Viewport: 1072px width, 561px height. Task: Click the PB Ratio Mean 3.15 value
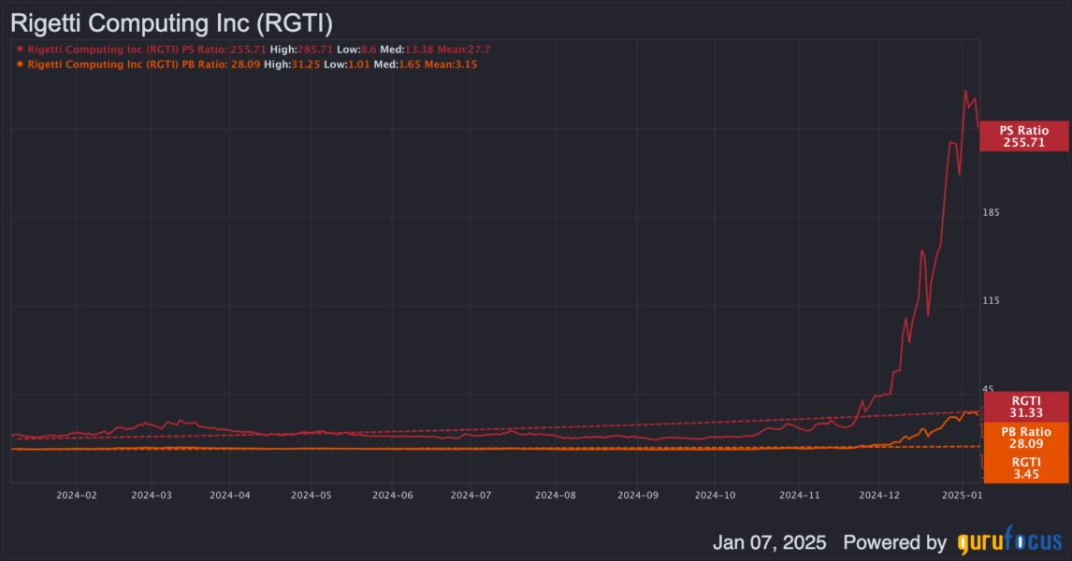(466, 65)
